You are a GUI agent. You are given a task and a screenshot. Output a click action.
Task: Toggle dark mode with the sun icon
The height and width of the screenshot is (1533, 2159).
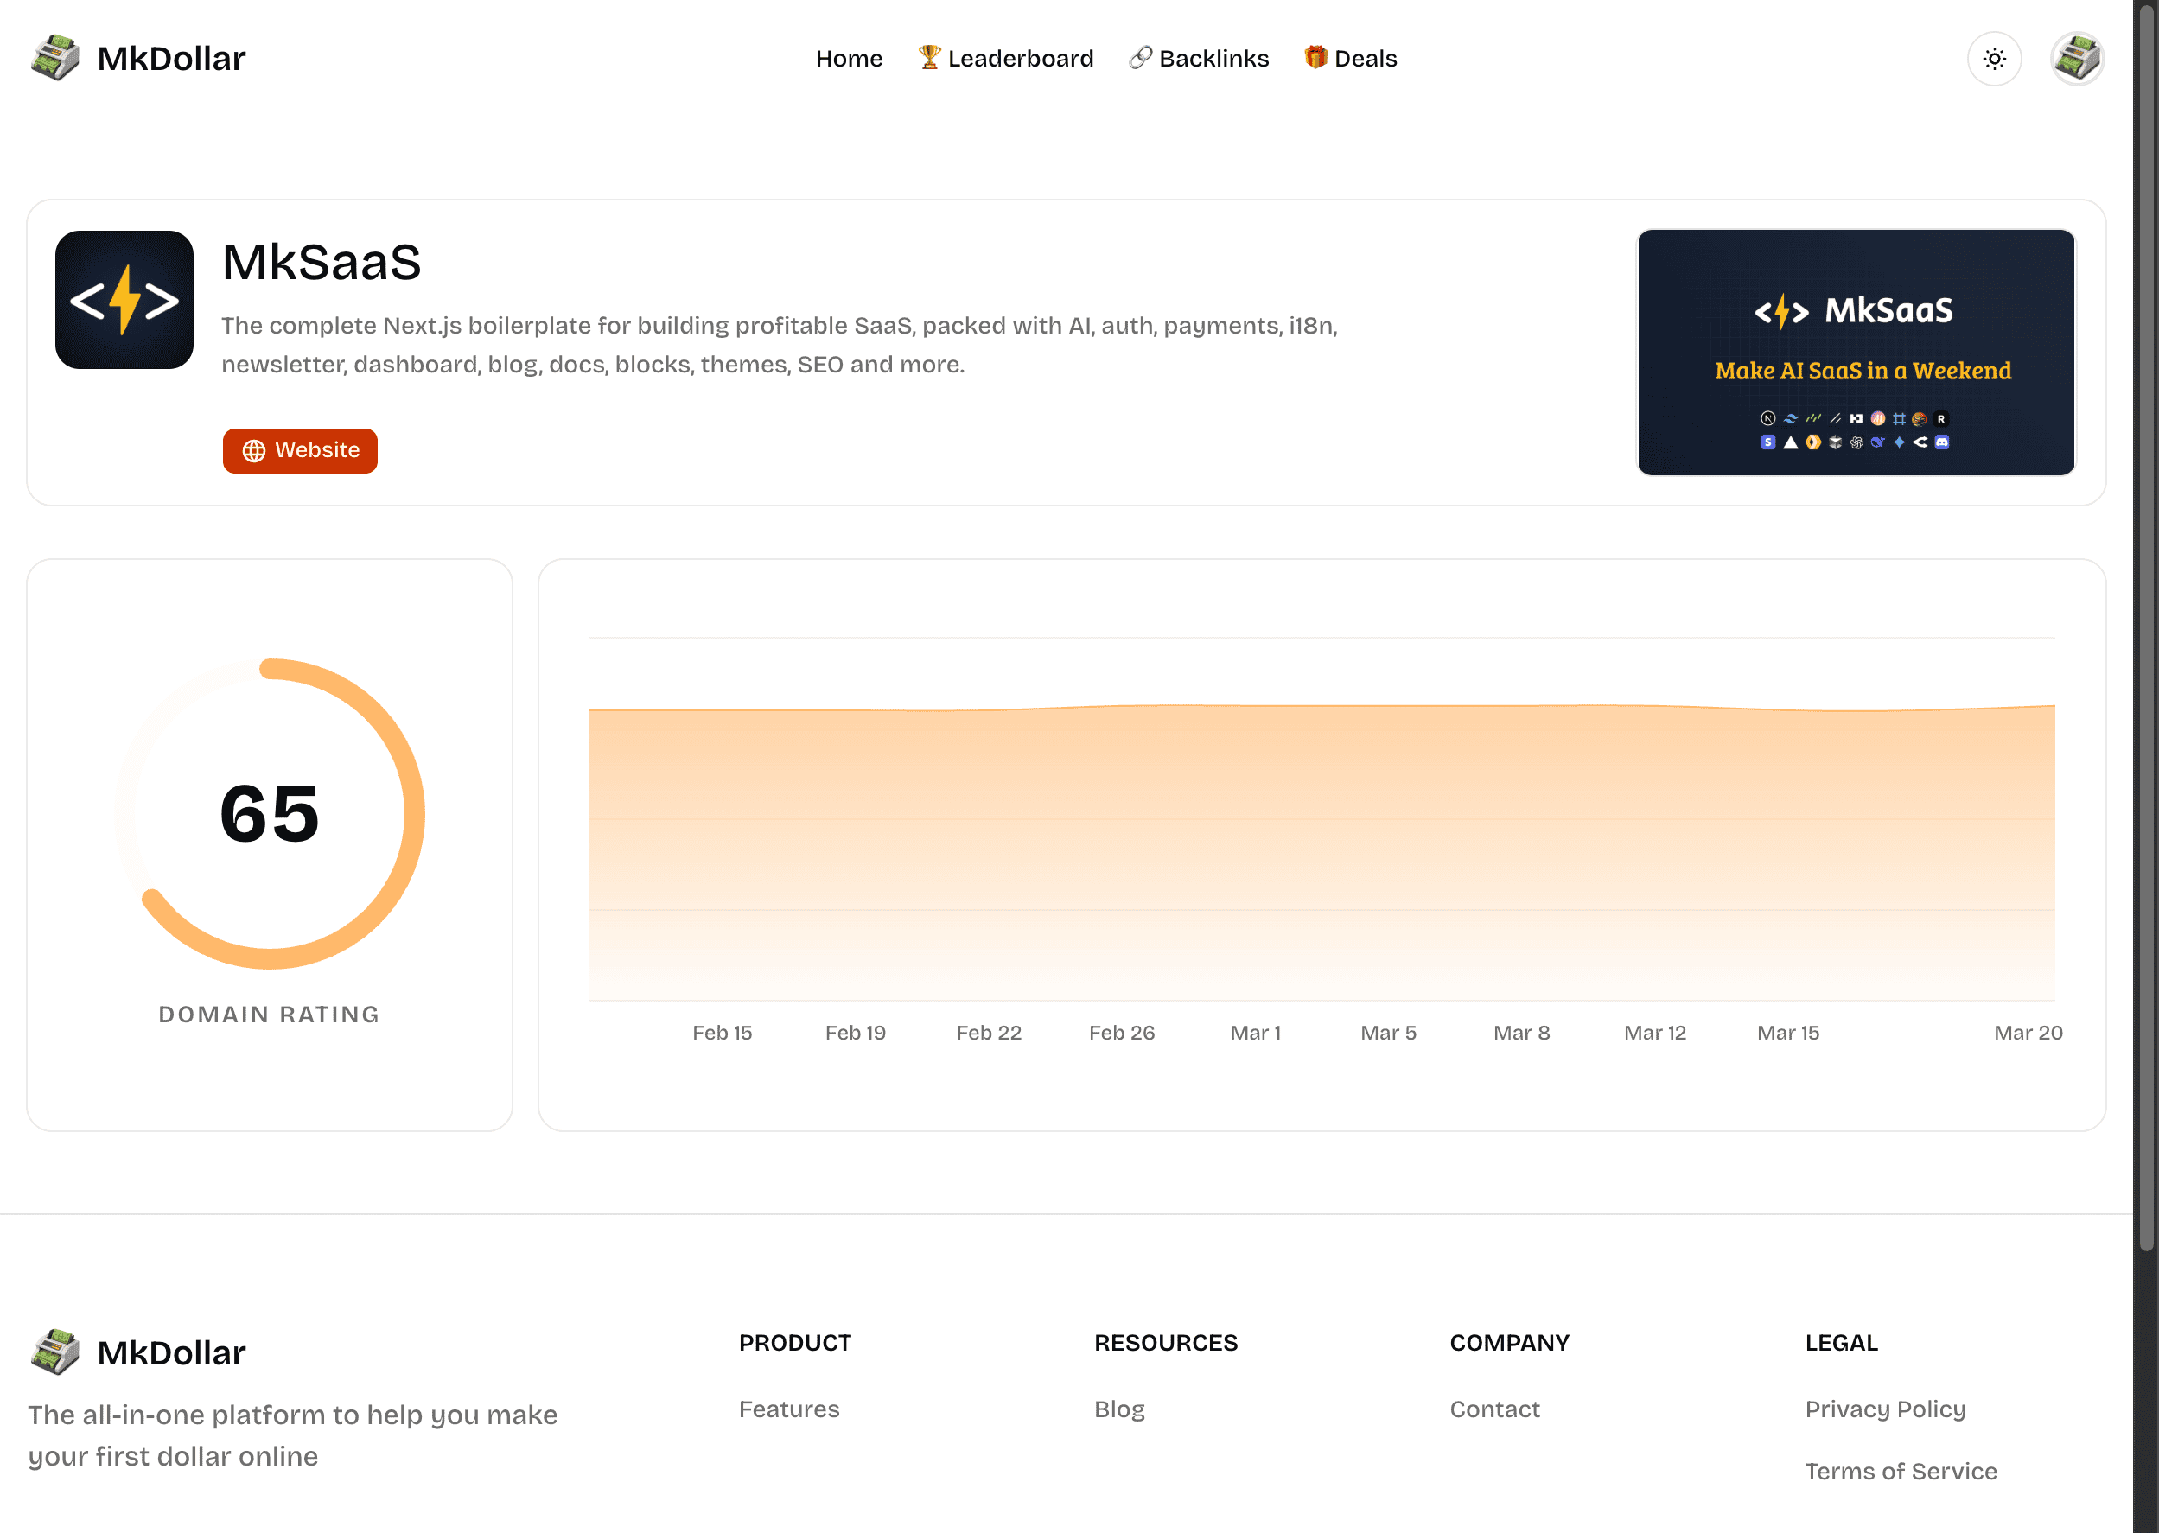(1995, 58)
